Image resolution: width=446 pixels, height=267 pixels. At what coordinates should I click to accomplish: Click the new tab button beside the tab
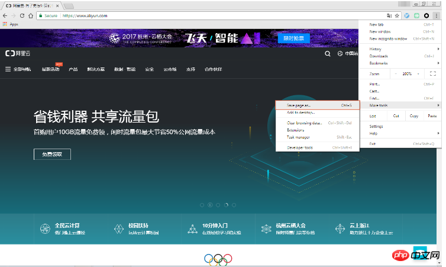69,6
